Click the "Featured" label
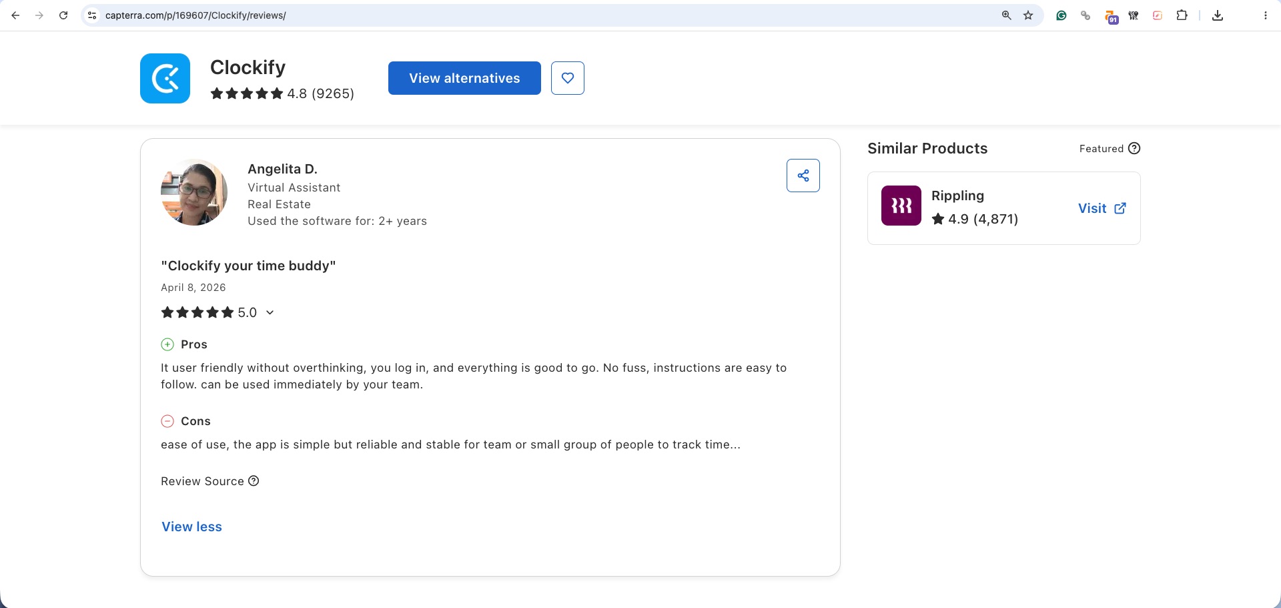This screenshot has height=608, width=1281. click(x=1102, y=149)
